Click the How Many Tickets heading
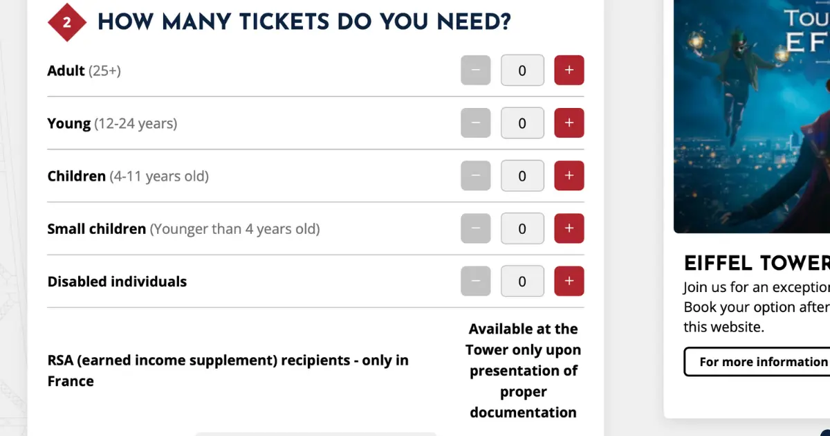830x436 pixels. point(304,22)
